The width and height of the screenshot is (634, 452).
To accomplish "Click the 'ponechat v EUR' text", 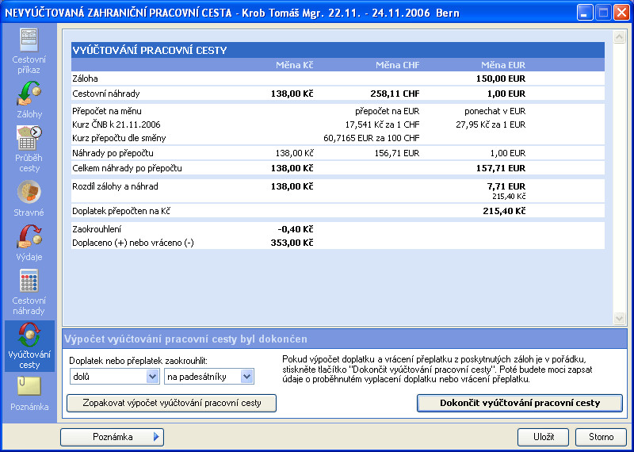I will 495,111.
